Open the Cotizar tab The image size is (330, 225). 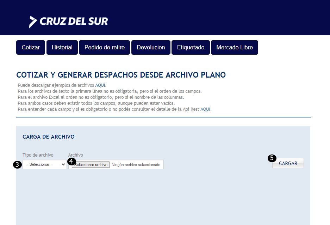[31, 48]
